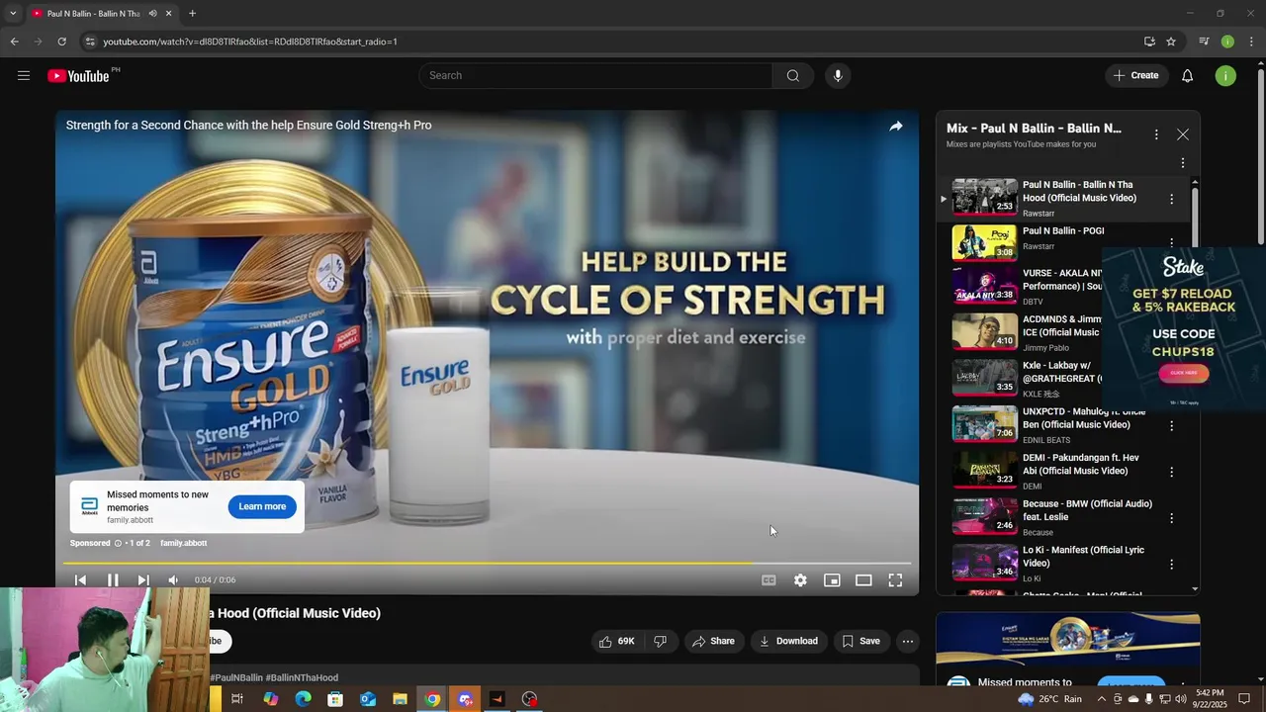Toggle subtitles closed captions button
The image size is (1266, 712).
pyautogui.click(x=769, y=580)
